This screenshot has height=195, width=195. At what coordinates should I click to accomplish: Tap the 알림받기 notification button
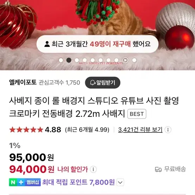click(102, 83)
